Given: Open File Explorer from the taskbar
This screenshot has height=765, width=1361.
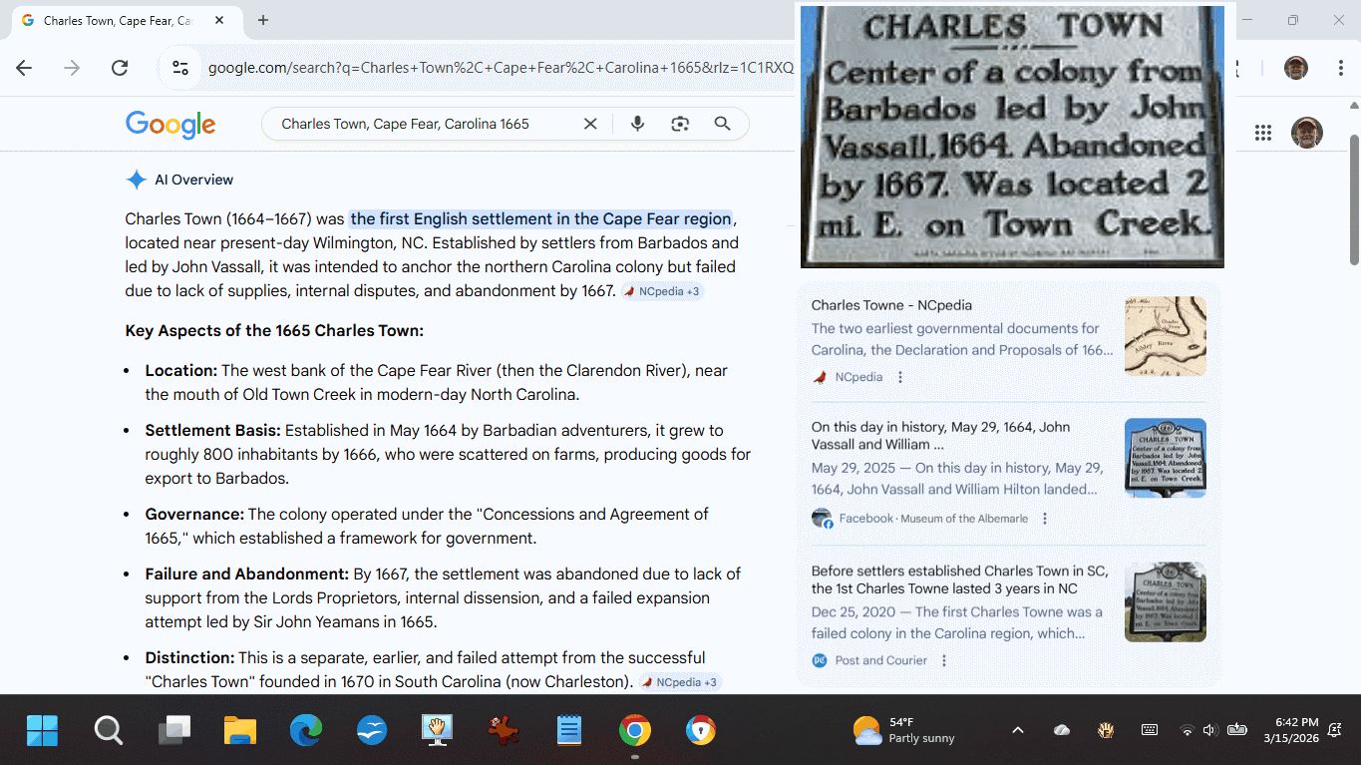Looking at the screenshot, I should pos(240,730).
